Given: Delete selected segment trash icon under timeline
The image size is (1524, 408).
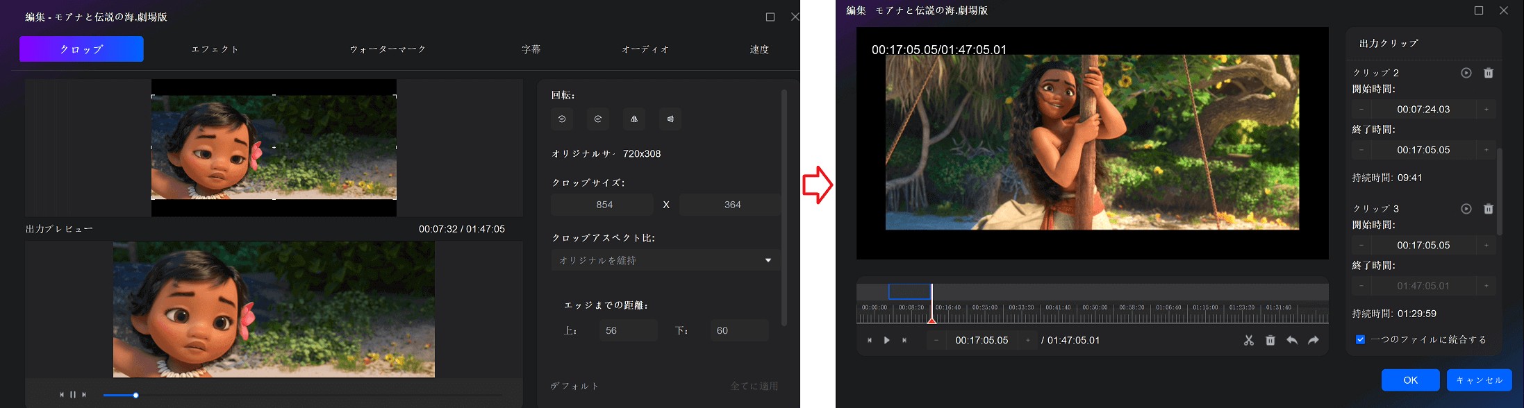Looking at the screenshot, I should [x=1270, y=341].
